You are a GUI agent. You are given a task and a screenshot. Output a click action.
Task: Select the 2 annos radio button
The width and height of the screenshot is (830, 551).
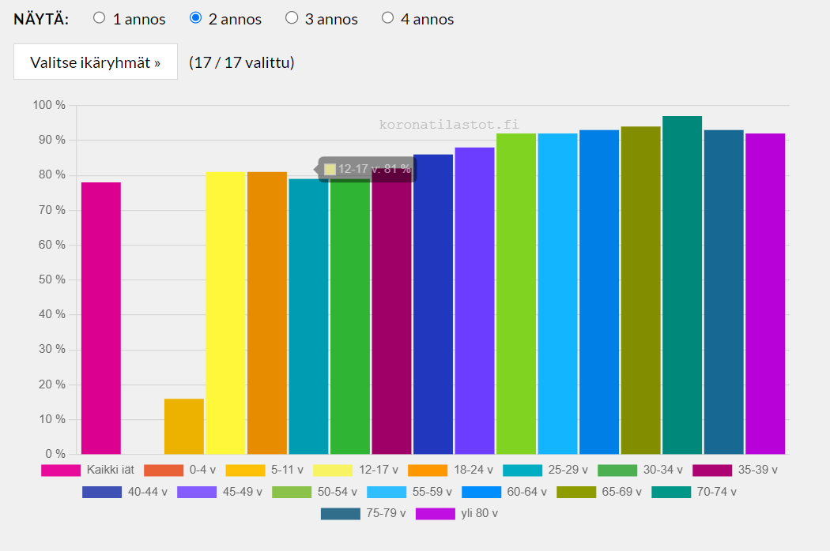(195, 18)
